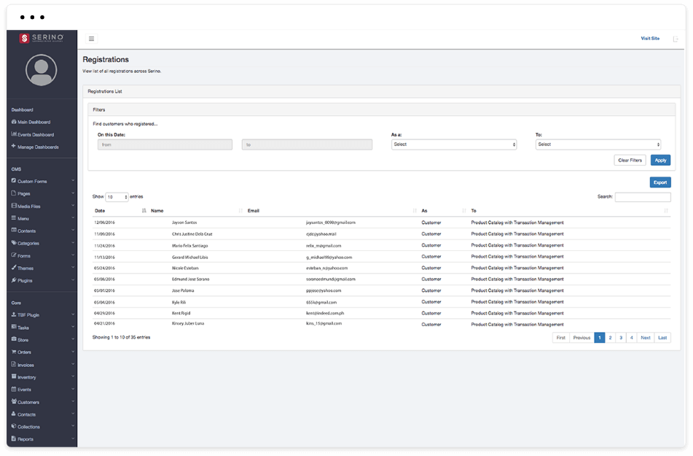Click the Media Files sidebar icon

click(x=14, y=206)
